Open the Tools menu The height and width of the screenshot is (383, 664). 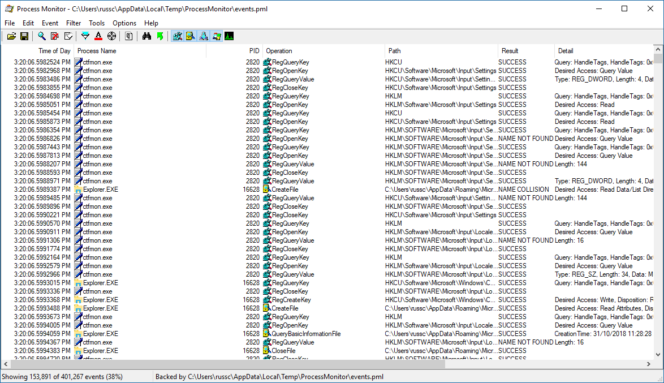[x=97, y=23]
